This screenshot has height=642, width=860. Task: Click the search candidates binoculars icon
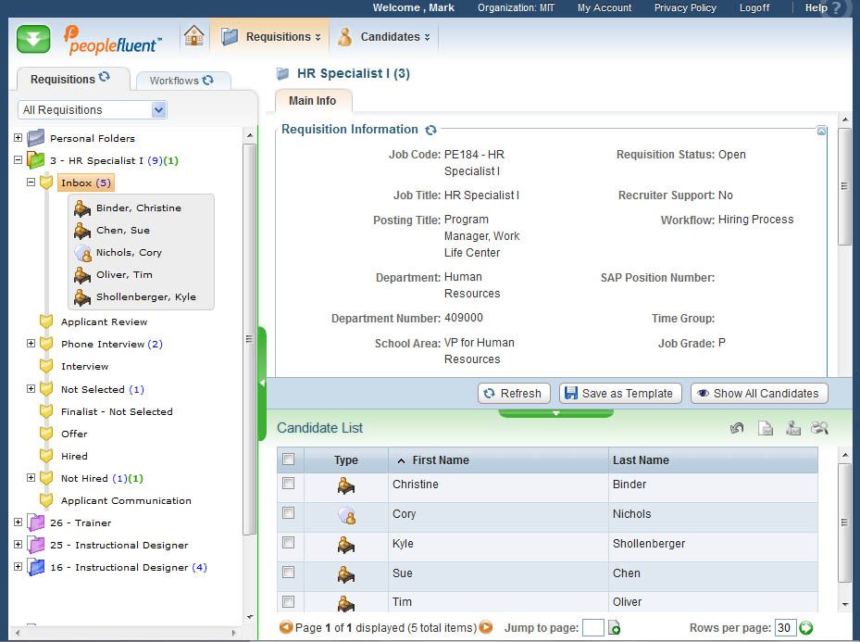tap(819, 428)
